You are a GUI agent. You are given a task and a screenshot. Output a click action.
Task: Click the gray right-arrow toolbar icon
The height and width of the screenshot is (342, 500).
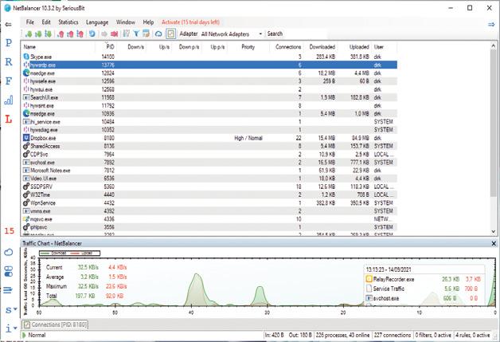104,33
